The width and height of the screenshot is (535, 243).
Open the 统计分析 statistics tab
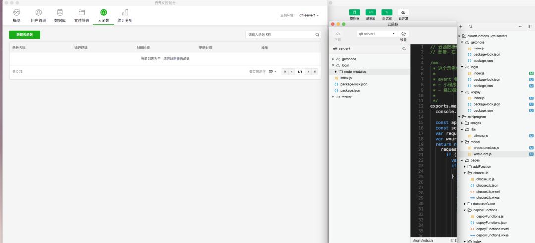tap(125, 16)
